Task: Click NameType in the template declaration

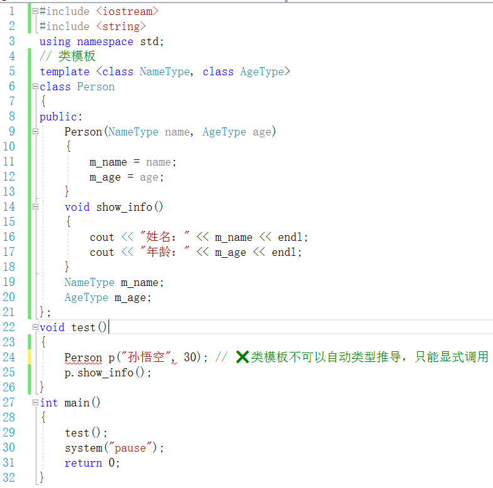Action: (x=165, y=72)
